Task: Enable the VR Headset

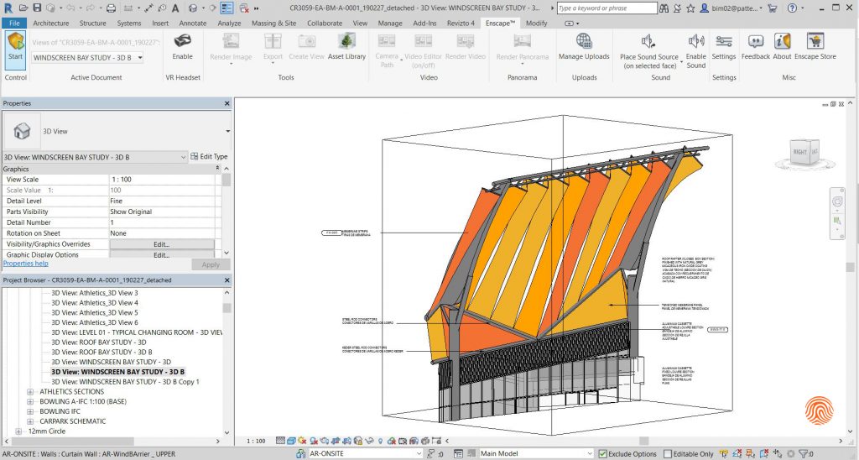Action: (182, 47)
